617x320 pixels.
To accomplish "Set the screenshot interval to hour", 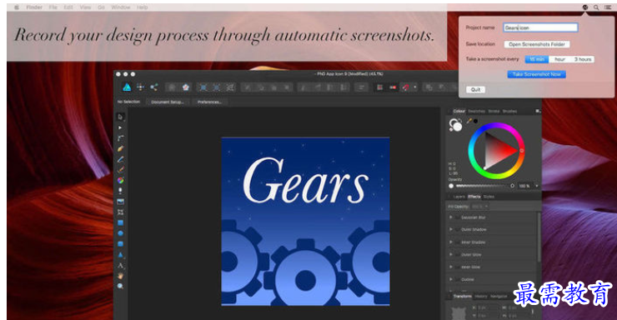I will 559,59.
